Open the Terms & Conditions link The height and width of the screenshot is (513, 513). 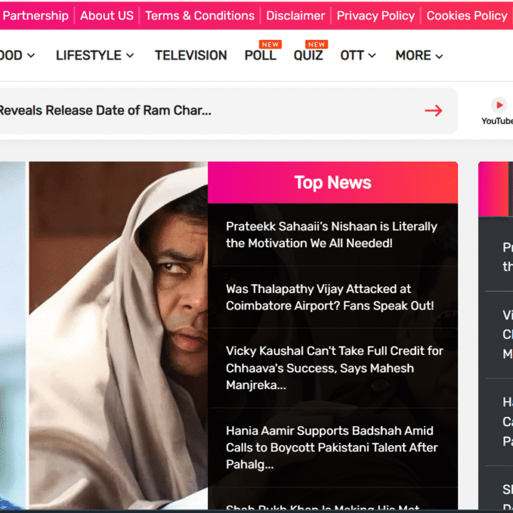199,16
